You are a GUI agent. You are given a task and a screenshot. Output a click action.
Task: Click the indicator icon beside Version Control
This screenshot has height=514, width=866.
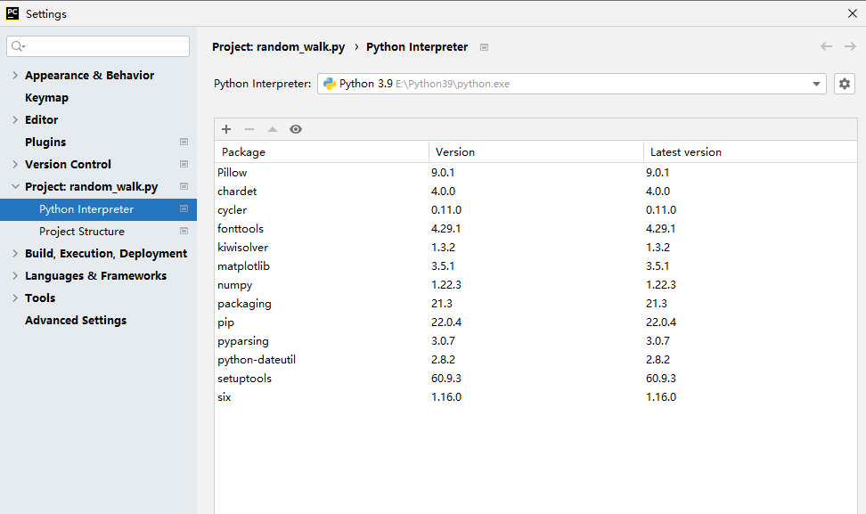[184, 164]
